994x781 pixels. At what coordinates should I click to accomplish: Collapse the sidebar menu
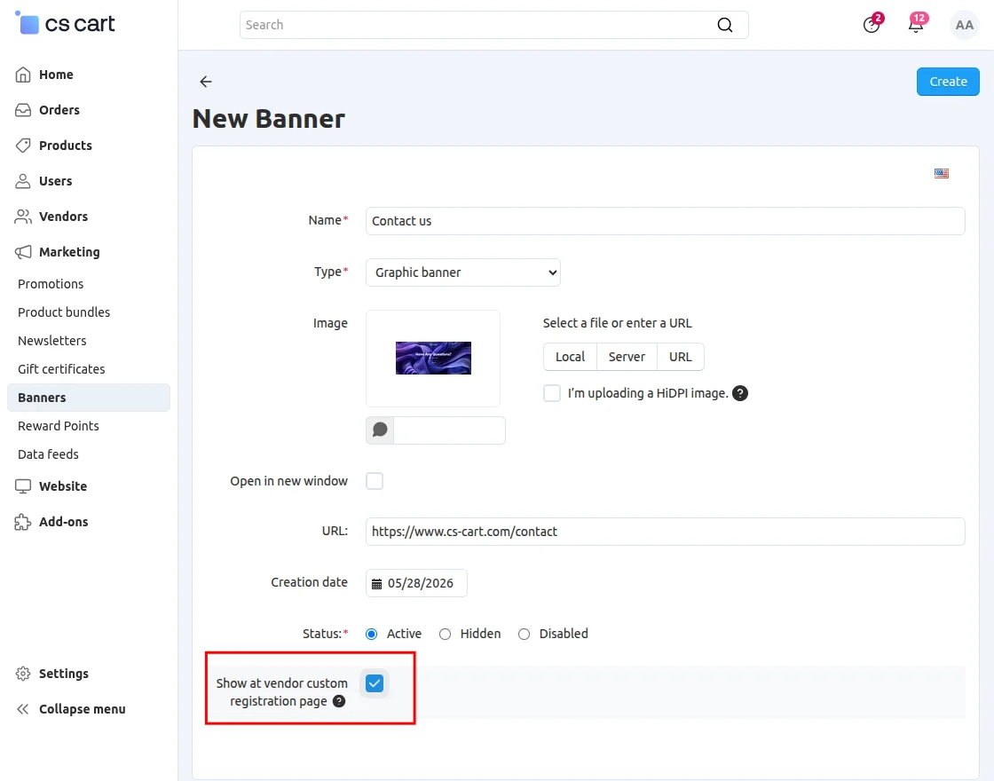(x=70, y=709)
